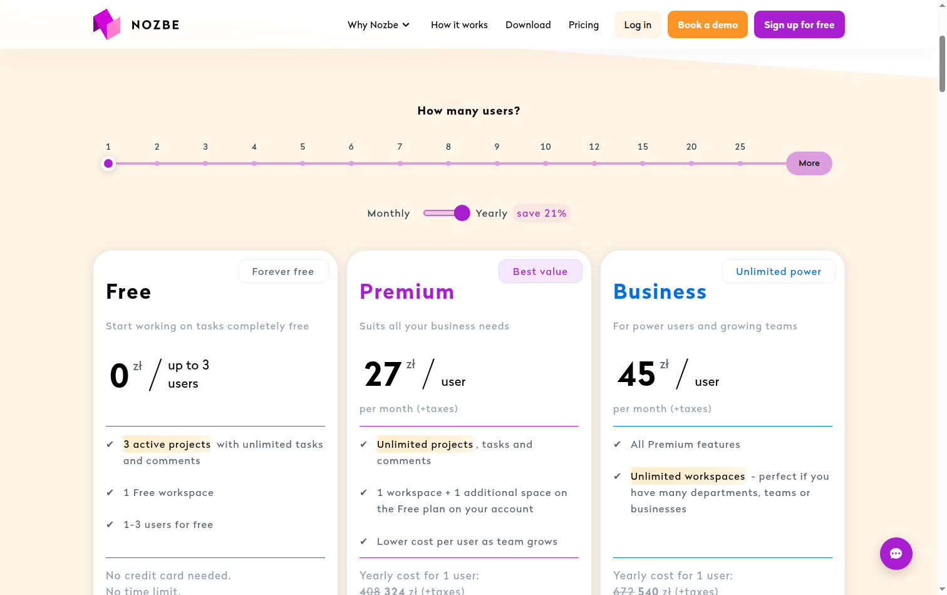The width and height of the screenshot is (947, 595).
Task: Click 'All Premium features' text
Action: (x=685, y=444)
